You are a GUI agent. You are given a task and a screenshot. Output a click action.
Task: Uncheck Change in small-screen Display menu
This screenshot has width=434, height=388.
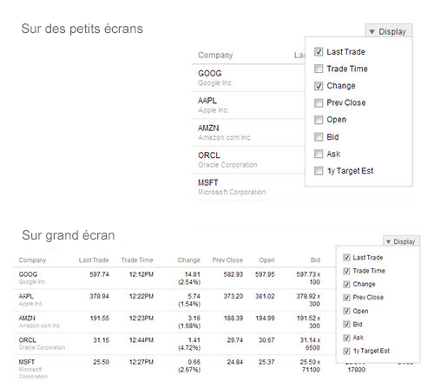(x=319, y=86)
